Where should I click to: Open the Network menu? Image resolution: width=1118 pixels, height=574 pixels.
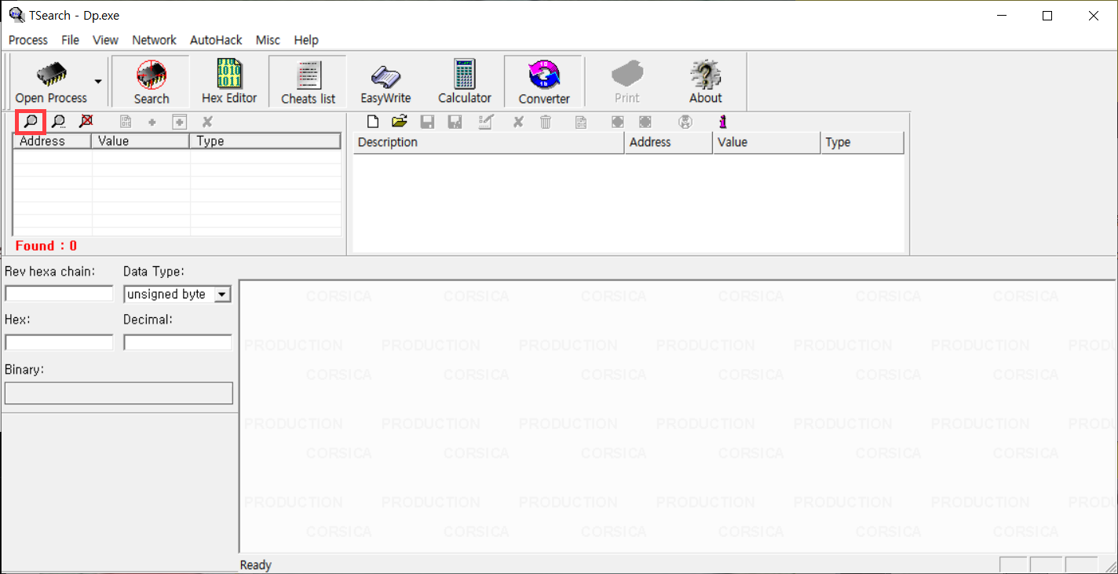click(x=154, y=40)
